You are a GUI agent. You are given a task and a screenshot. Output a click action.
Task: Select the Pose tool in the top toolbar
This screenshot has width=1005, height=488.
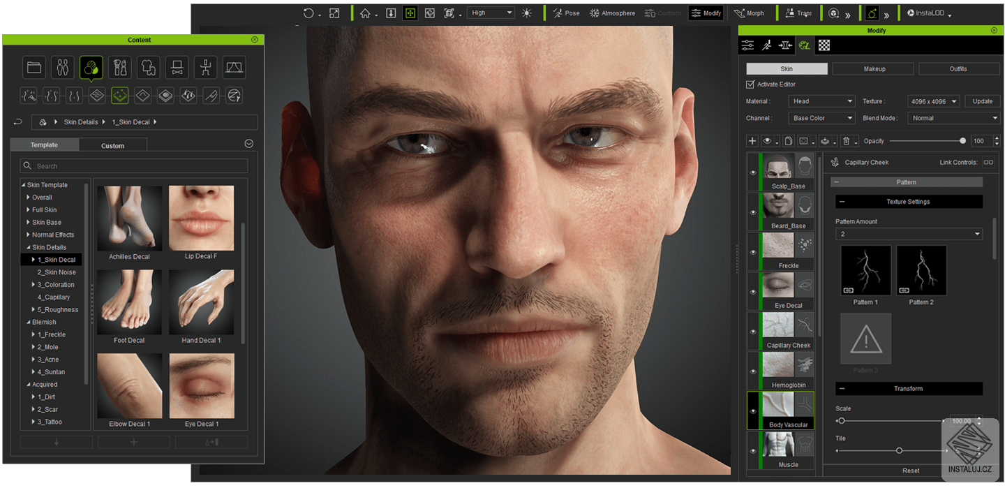pos(565,13)
